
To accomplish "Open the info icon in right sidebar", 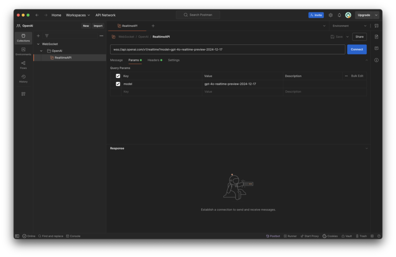I will point(376,60).
